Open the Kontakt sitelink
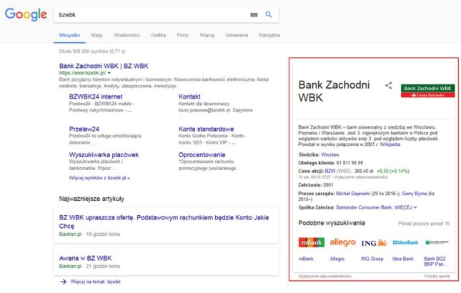The image size is (461, 293). click(x=189, y=96)
